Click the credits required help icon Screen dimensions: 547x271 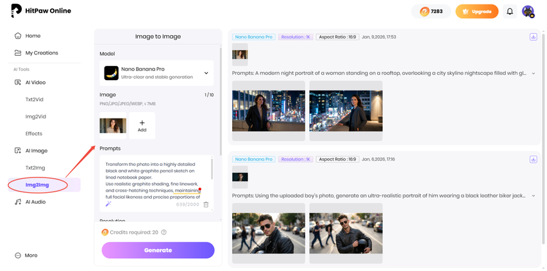pos(164,233)
